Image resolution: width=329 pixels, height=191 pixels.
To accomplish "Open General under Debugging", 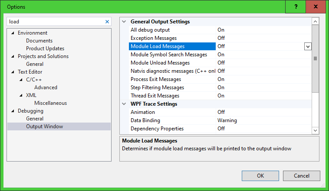I will pyautogui.click(x=35, y=119).
